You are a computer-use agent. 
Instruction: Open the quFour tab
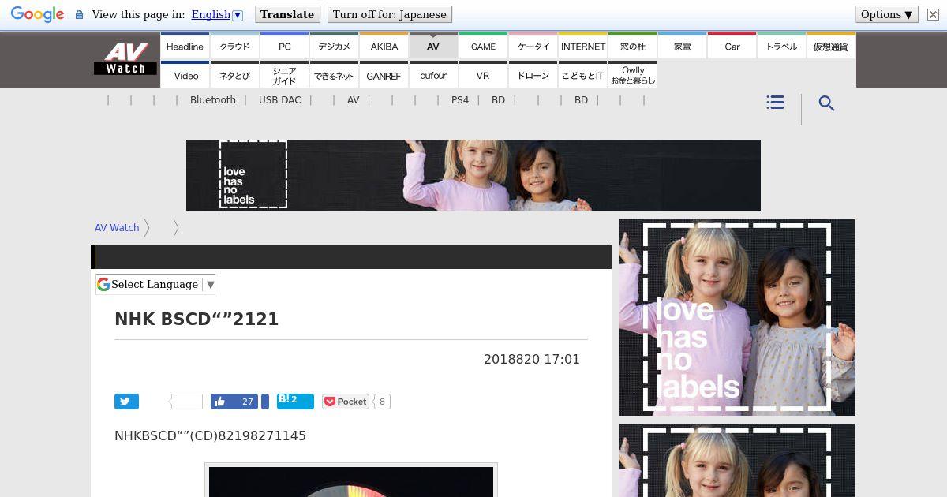point(433,74)
